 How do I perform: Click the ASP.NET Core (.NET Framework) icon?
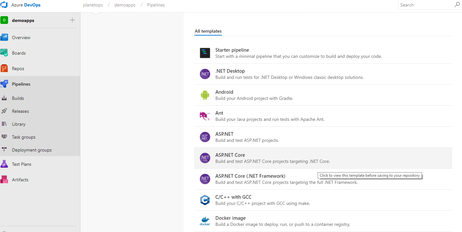[x=205, y=179]
